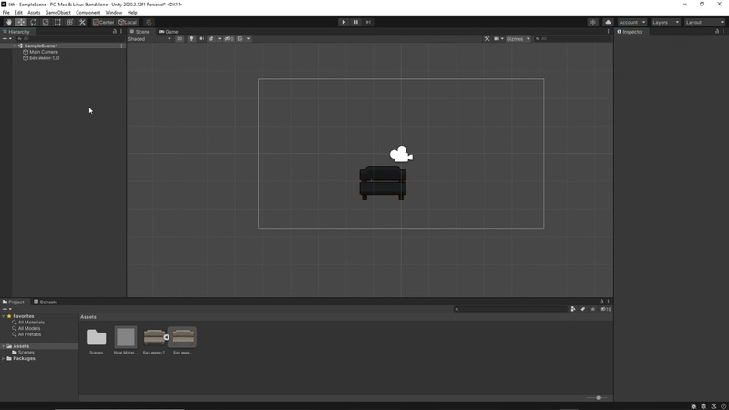Select the Rect transform tool
Viewport: 729px width, 410px height.
coord(57,22)
